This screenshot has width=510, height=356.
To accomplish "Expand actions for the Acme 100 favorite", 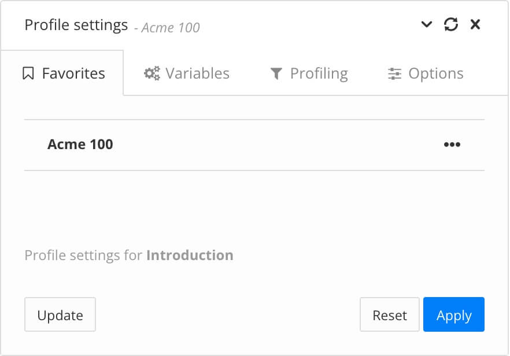I will click(x=453, y=144).
